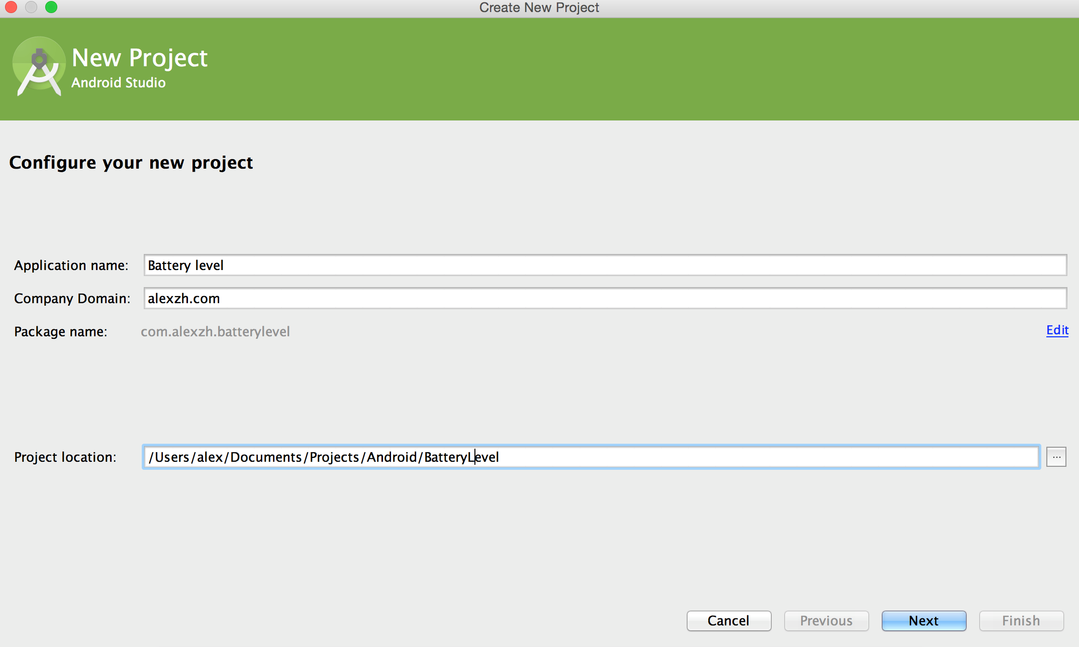The width and height of the screenshot is (1079, 647).
Task: Expand the project location directory picker
Action: point(1057,457)
